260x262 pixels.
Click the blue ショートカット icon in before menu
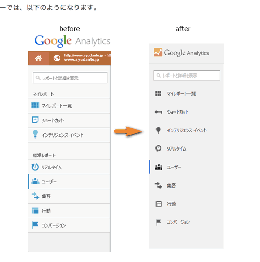click(x=35, y=120)
